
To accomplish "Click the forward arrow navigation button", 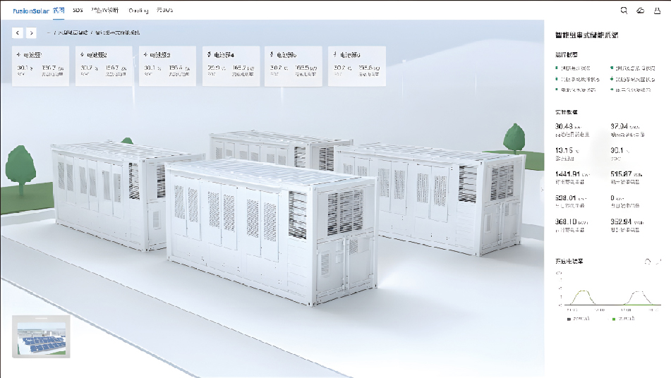I will [31, 32].
